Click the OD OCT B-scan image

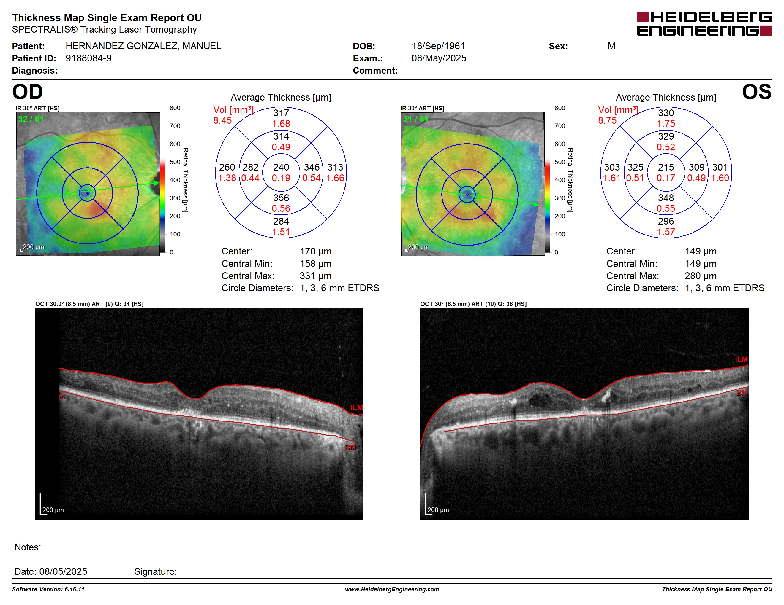199,413
